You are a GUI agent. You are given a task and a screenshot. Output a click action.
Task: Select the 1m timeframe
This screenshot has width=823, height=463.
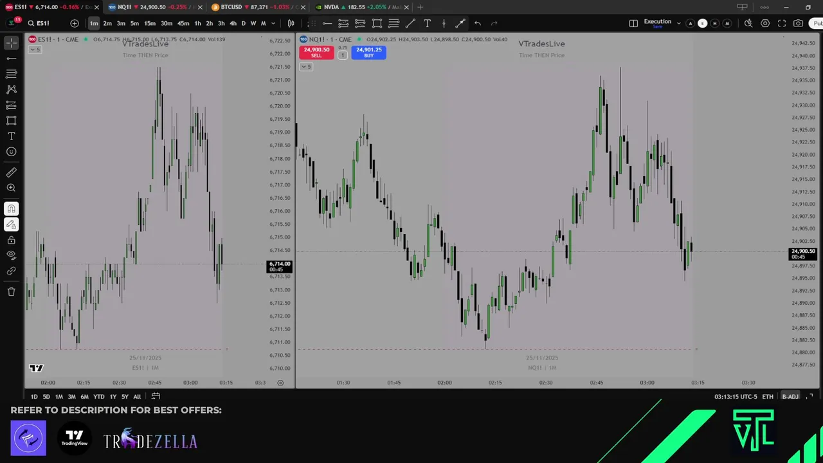coord(94,23)
